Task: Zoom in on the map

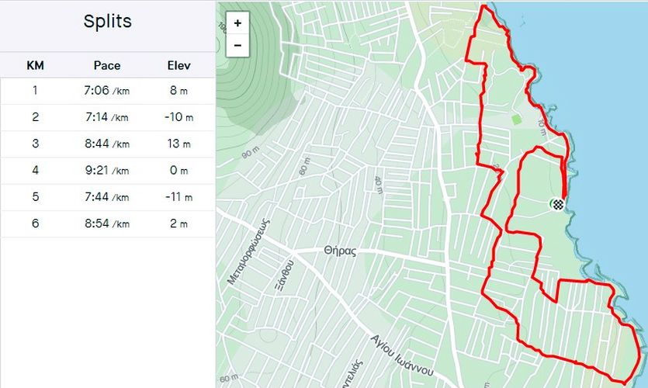Action: pos(237,23)
